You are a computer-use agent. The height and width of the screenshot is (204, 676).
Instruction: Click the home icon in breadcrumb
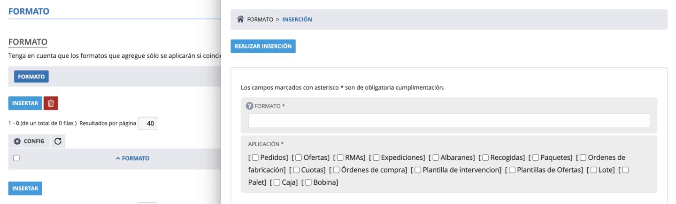click(x=240, y=19)
